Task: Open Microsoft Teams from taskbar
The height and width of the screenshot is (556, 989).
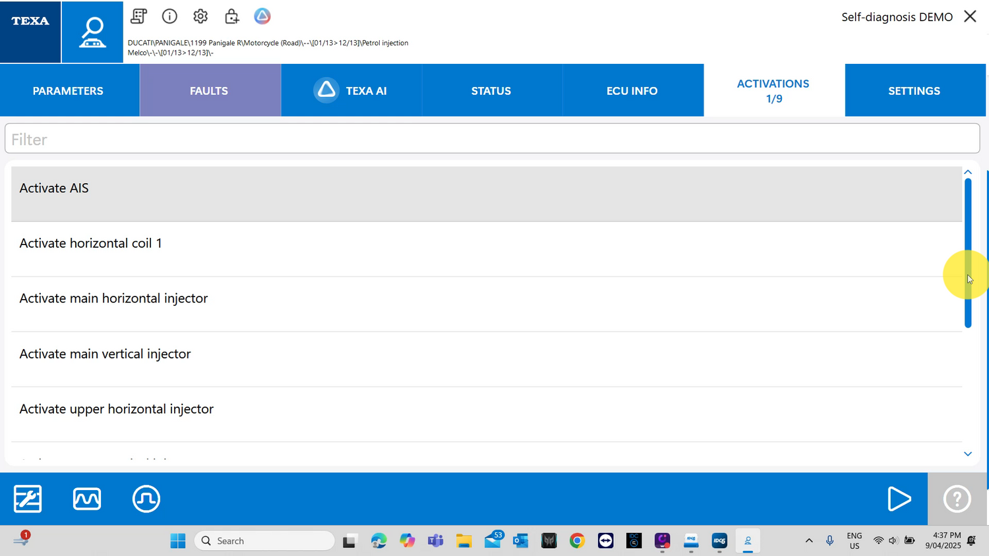Action: (435, 541)
